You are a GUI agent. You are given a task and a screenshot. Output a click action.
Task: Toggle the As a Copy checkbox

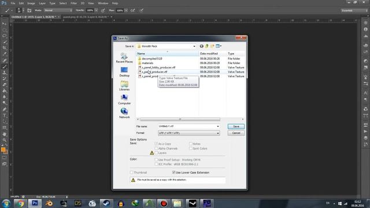coord(156,144)
